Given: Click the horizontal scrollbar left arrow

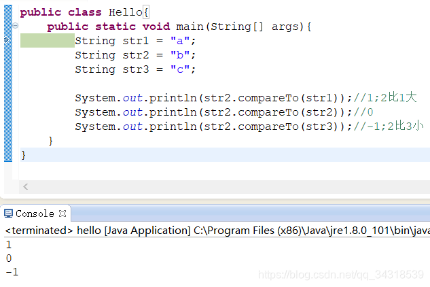Looking at the screenshot, I should 26,187.
